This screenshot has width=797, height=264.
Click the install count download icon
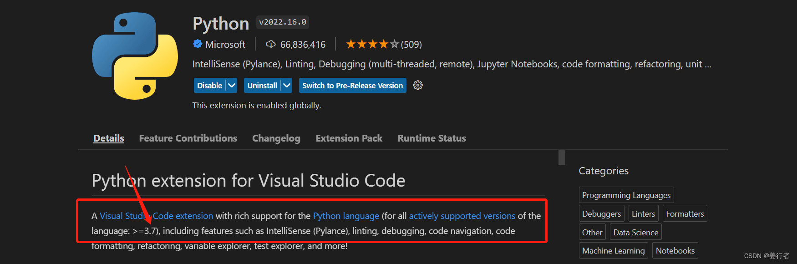pyautogui.click(x=271, y=44)
